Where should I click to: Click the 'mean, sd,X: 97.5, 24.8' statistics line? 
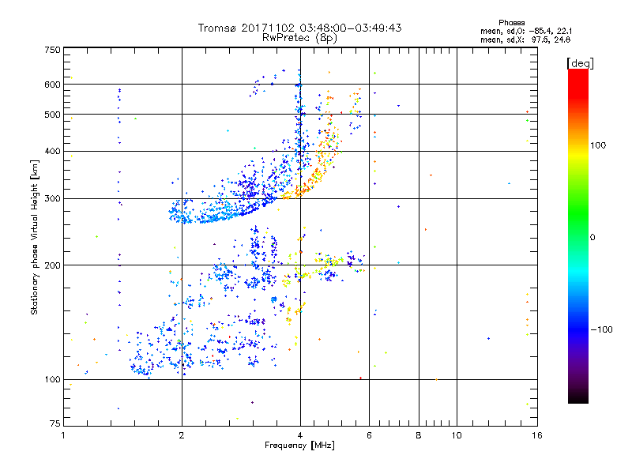pos(525,39)
